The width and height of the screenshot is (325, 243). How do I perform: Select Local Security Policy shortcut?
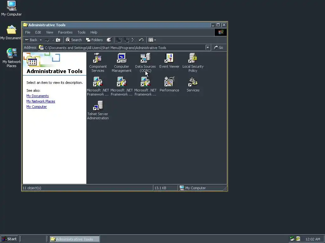coord(193,63)
